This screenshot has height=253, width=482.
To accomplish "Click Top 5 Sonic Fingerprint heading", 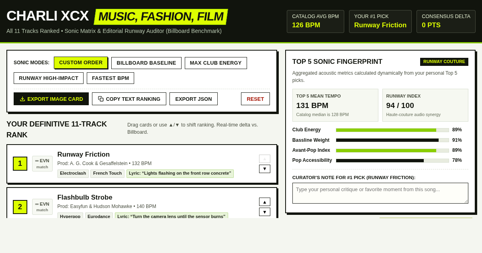I will (337, 62).
